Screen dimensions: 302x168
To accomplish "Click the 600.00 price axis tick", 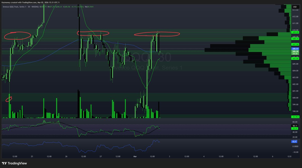I will [295, 98].
